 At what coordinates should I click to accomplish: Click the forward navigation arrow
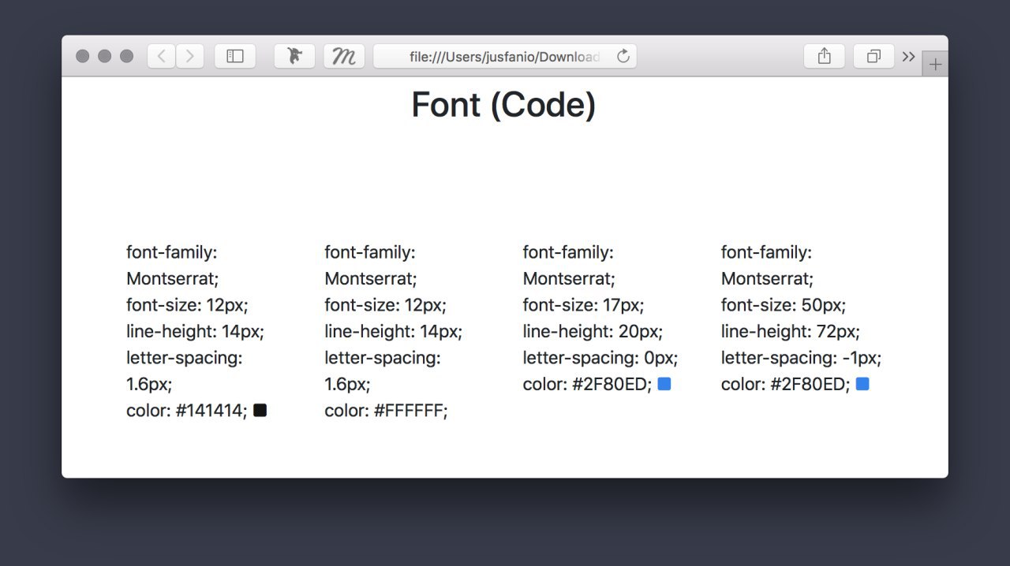pyautogui.click(x=190, y=56)
